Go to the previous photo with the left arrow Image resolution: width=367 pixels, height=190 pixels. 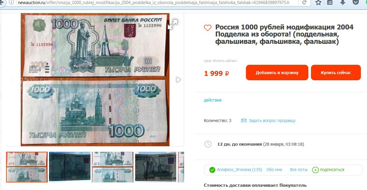coord(12,80)
